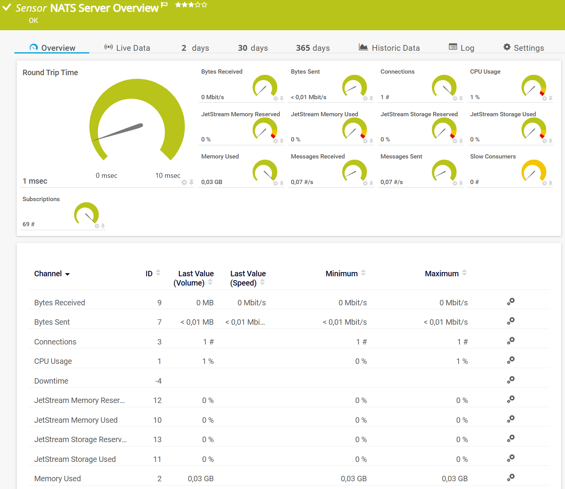
Task: Toggle pin on Slow Consumers gauge
Action: pos(551,183)
